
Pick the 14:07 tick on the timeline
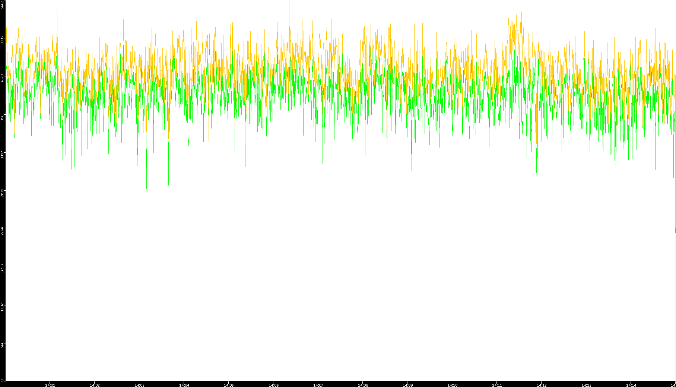click(318, 385)
